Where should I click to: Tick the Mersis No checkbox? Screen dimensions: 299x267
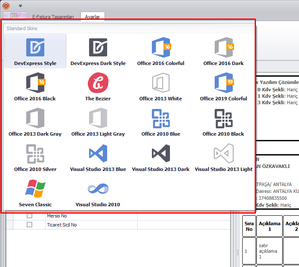point(29,216)
